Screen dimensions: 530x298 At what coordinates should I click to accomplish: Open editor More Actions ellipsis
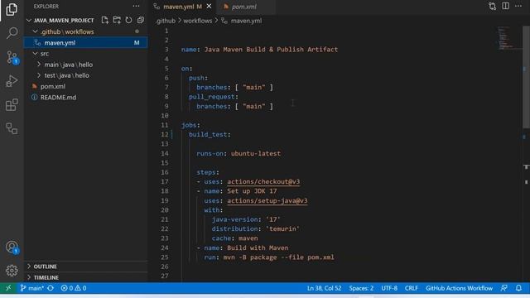(x=518, y=6)
